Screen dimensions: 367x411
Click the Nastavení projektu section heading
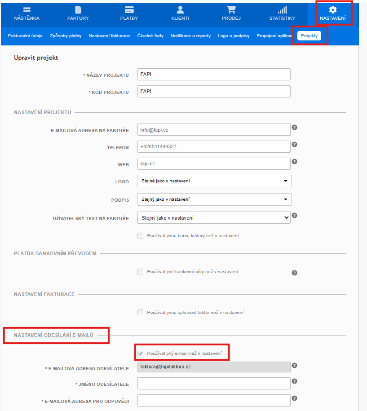(x=43, y=112)
